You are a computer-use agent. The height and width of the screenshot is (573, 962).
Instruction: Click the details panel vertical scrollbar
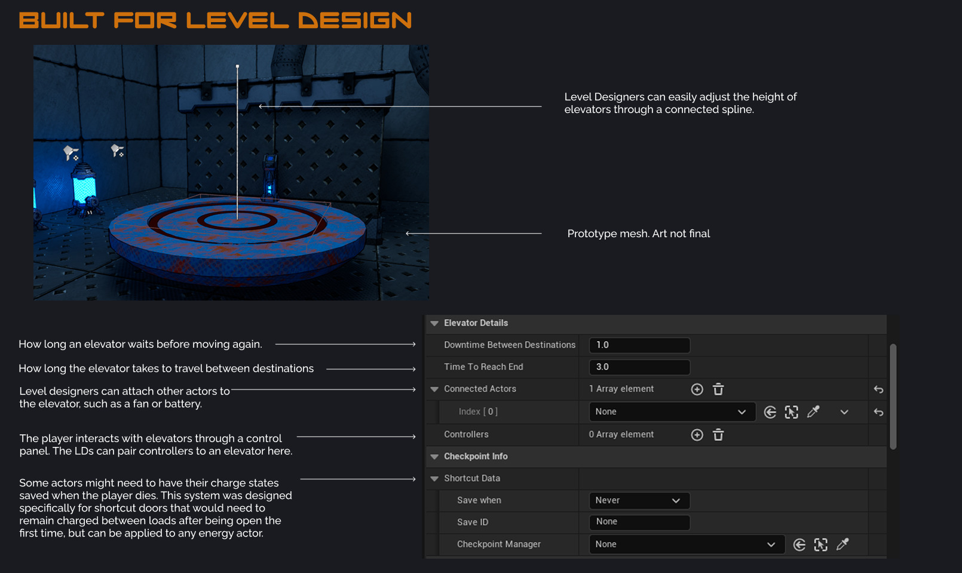point(893,396)
